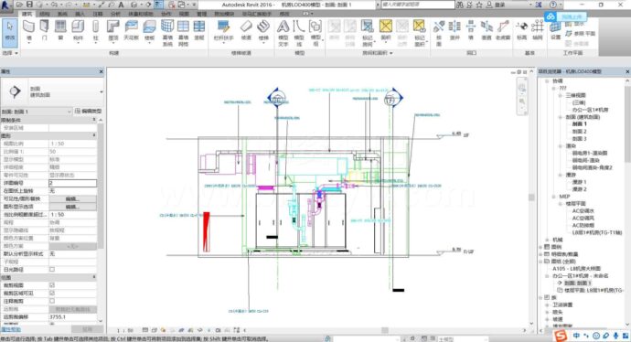Select the Wall (墙) tool in ribbon
The image size is (631, 342).
28,31
